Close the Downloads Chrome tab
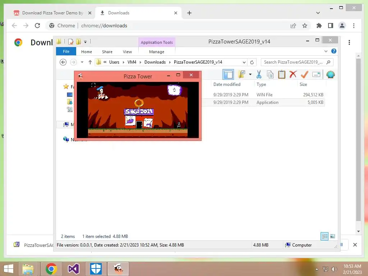368x276 pixels. pos(175,13)
